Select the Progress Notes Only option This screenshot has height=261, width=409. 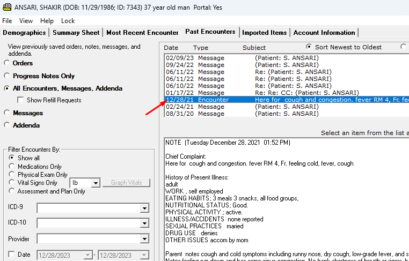tap(7, 76)
